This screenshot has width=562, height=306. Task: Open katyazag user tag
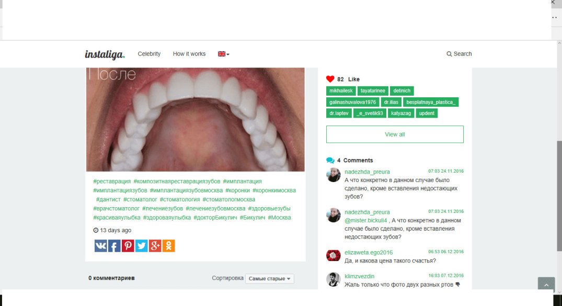click(x=401, y=114)
